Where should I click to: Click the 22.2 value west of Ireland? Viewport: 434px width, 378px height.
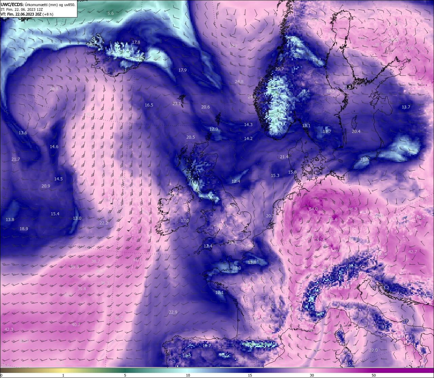104,223
